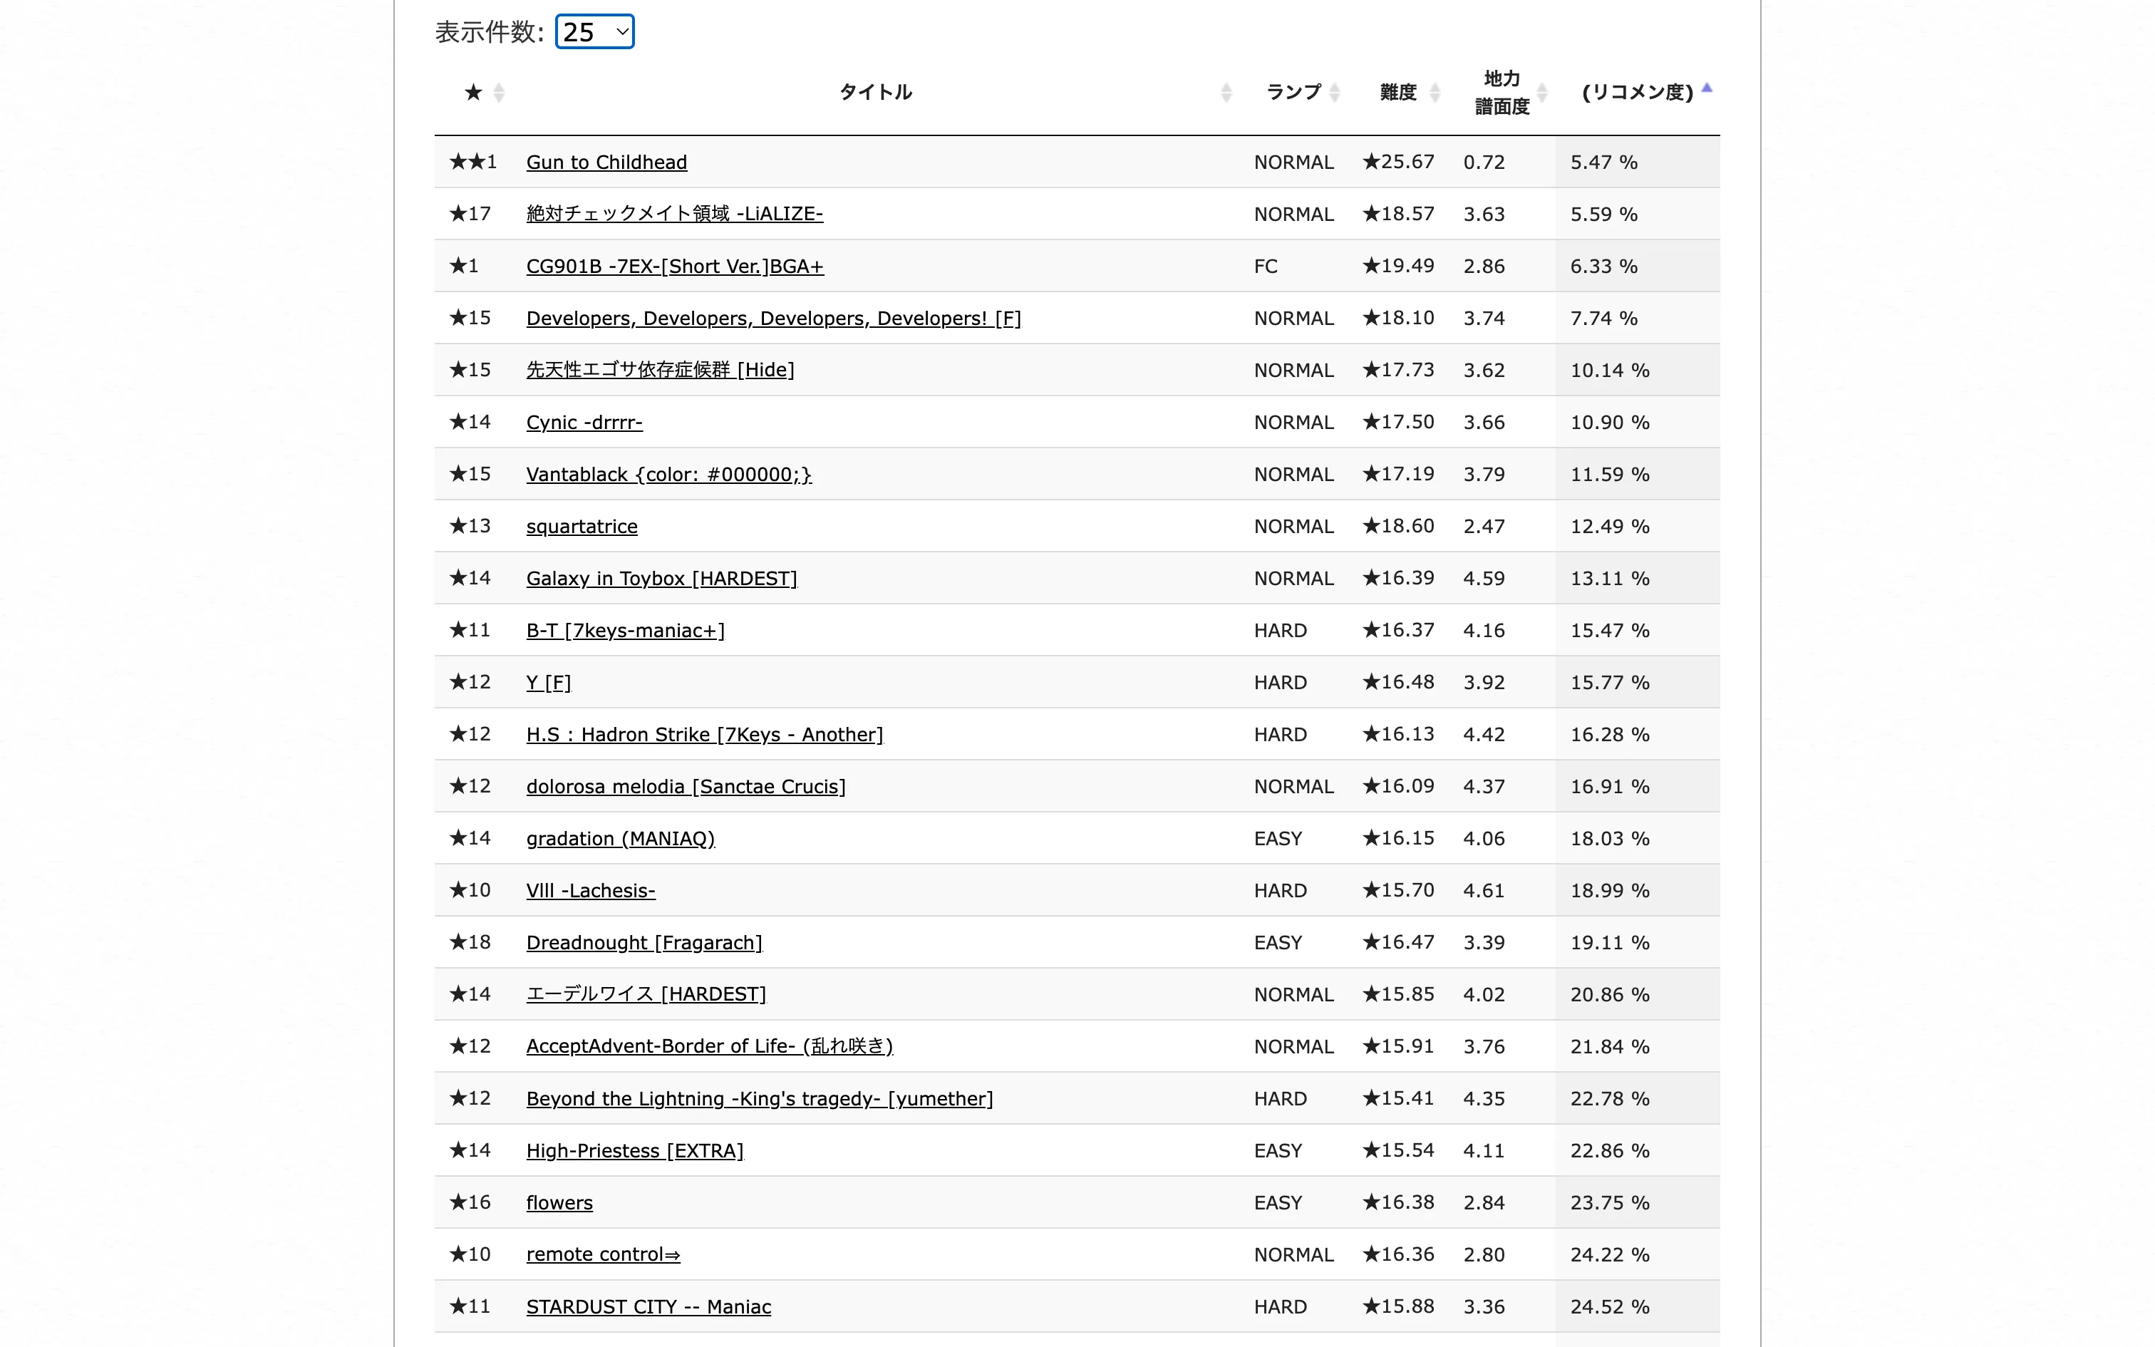The width and height of the screenshot is (2155, 1347).
Task: Sort table by タイトル column arrows
Action: [x=1225, y=92]
